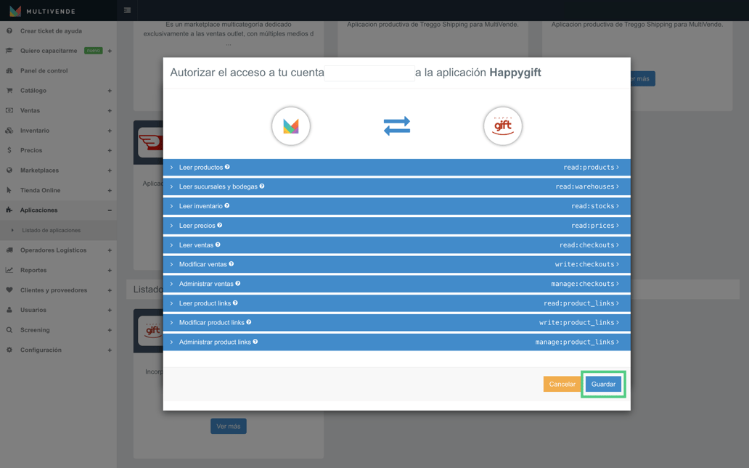Open Crear ticket de ayuda in sidebar
Image resolution: width=749 pixels, height=468 pixels.
pyautogui.click(x=51, y=31)
